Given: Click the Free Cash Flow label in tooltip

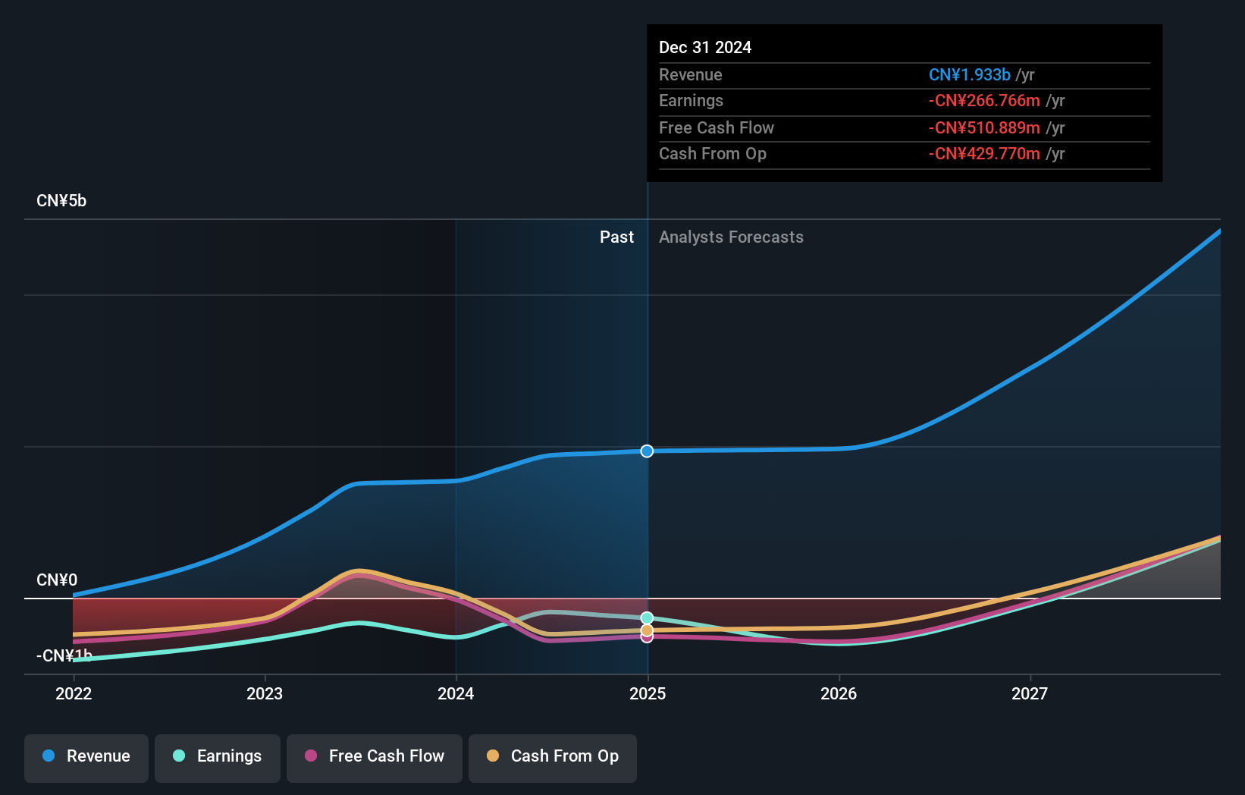Looking at the screenshot, I should pos(717,128).
